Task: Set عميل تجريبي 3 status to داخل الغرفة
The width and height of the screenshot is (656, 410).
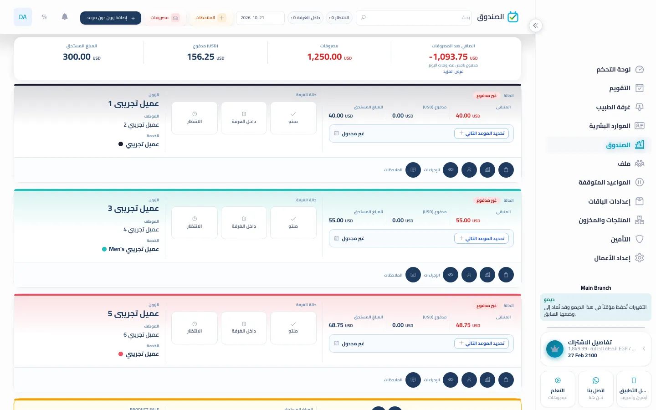Action: [x=244, y=223]
